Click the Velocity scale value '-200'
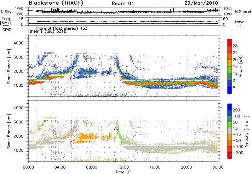This screenshot has height=174, width=252. pos(238,153)
